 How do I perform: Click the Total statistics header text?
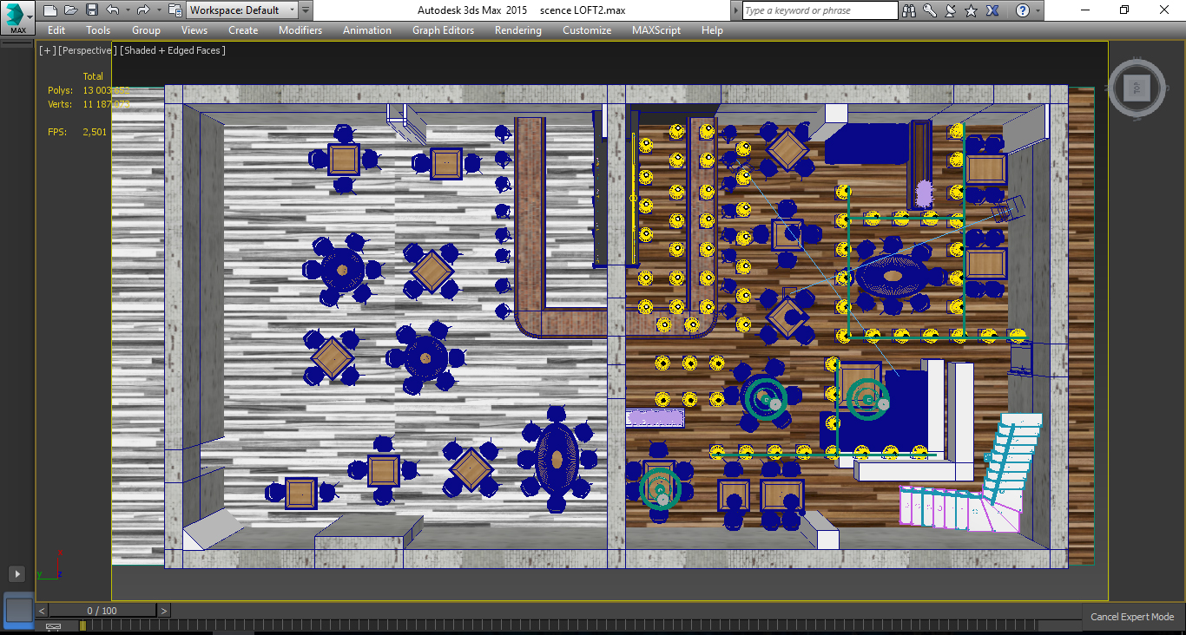coord(93,76)
